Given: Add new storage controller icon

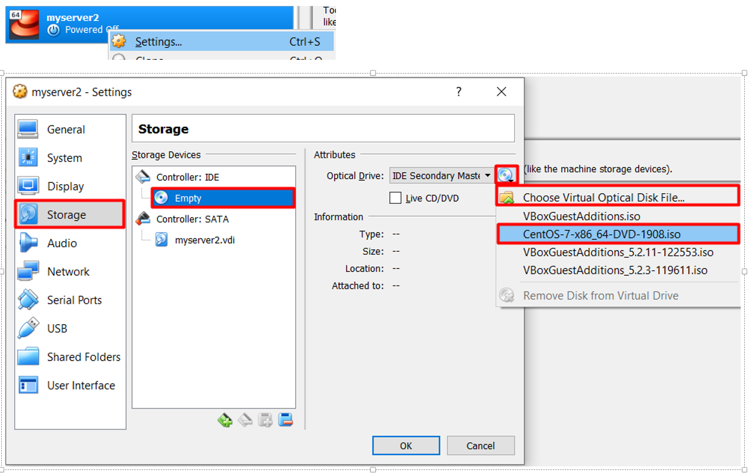Looking at the screenshot, I should 225,420.
